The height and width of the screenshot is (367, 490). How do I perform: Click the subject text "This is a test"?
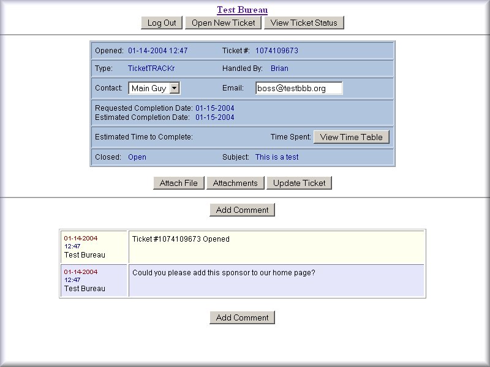(277, 157)
